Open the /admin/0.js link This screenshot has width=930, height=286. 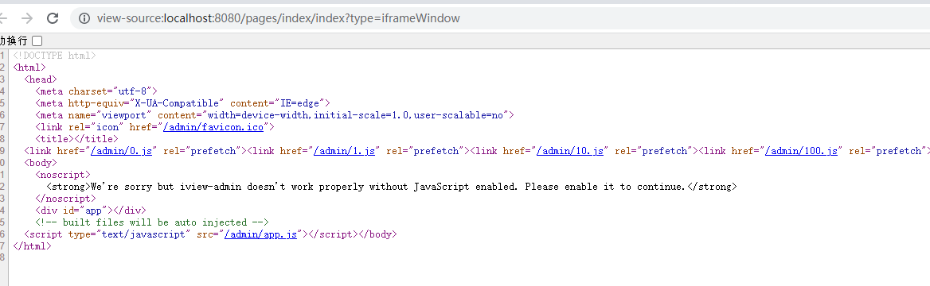[122, 151]
